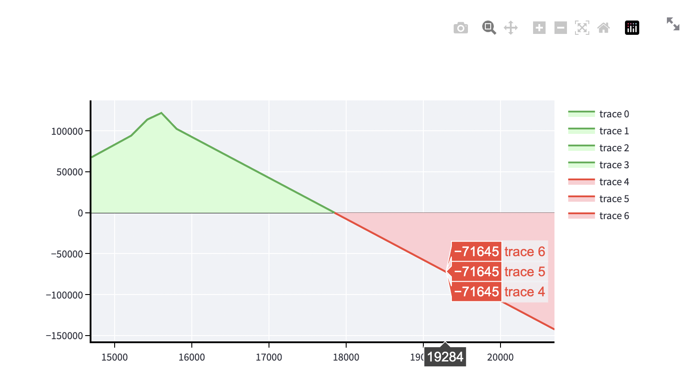The height and width of the screenshot is (382, 695).
Task: Click the trace 6 hover tooltip
Action: 500,252
